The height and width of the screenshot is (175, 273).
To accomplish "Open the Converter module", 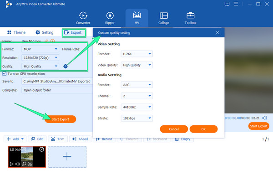I will pos(83,18).
